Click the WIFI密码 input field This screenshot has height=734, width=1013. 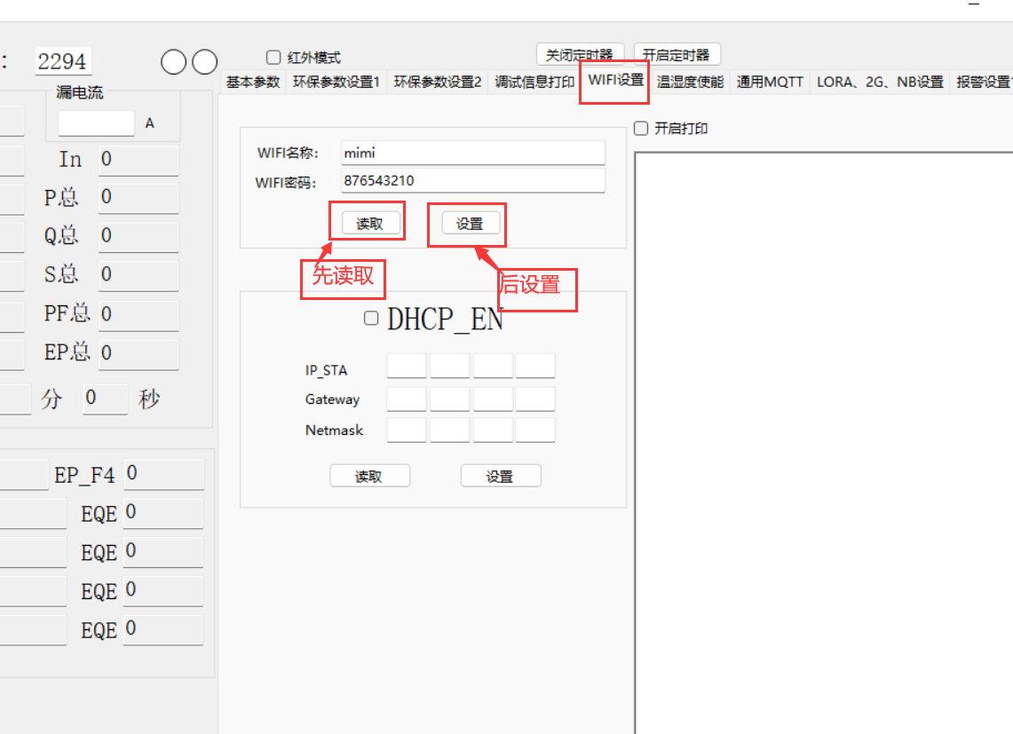tap(472, 181)
